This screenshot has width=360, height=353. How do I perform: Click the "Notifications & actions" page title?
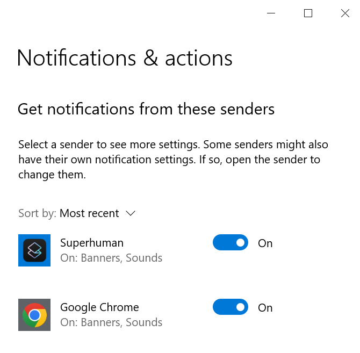tap(125, 58)
